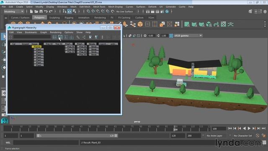Screen dimensions: 268x151
Task: Toggle the color management sRGB icon
Action: 171,36
